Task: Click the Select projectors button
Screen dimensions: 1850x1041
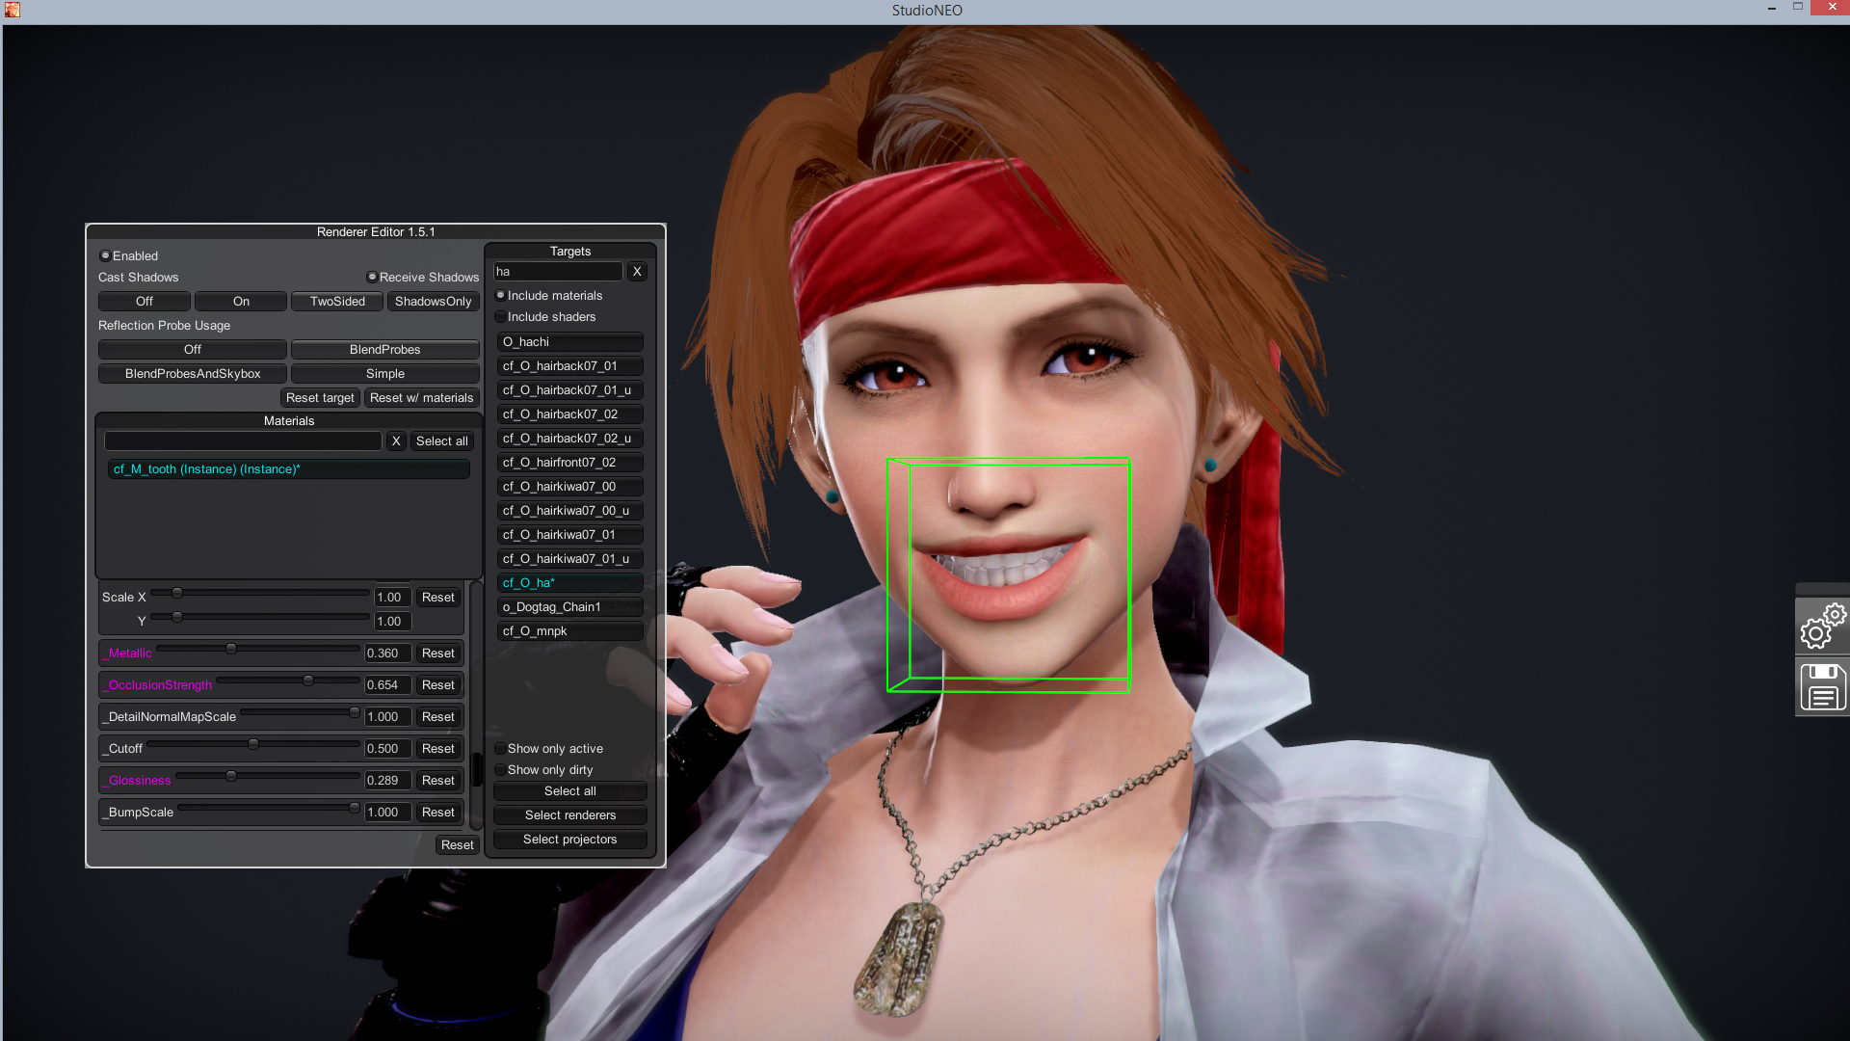Action: click(x=570, y=839)
